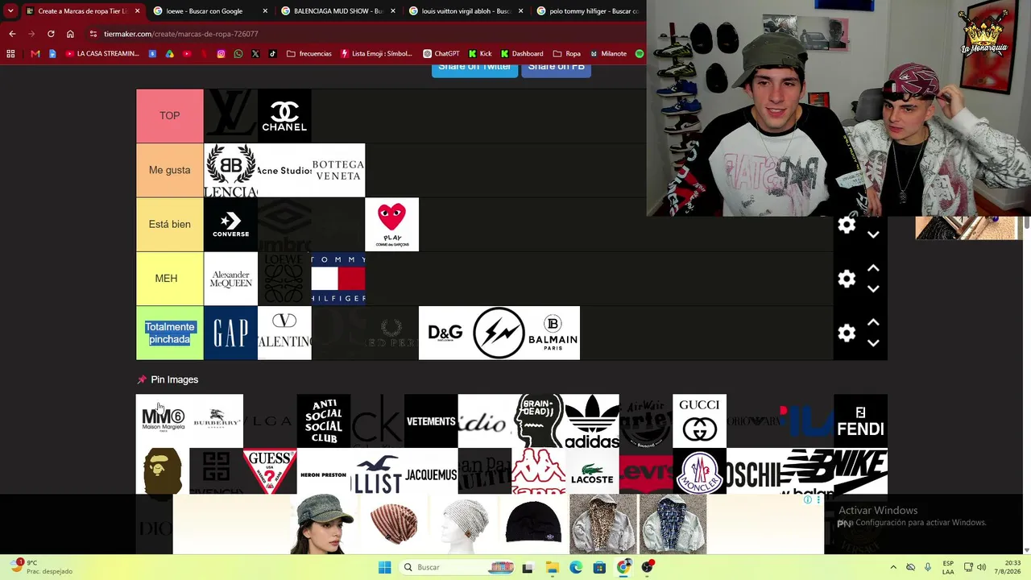Click the Heron Preston logo tile
1031x580 pixels.
point(324,471)
